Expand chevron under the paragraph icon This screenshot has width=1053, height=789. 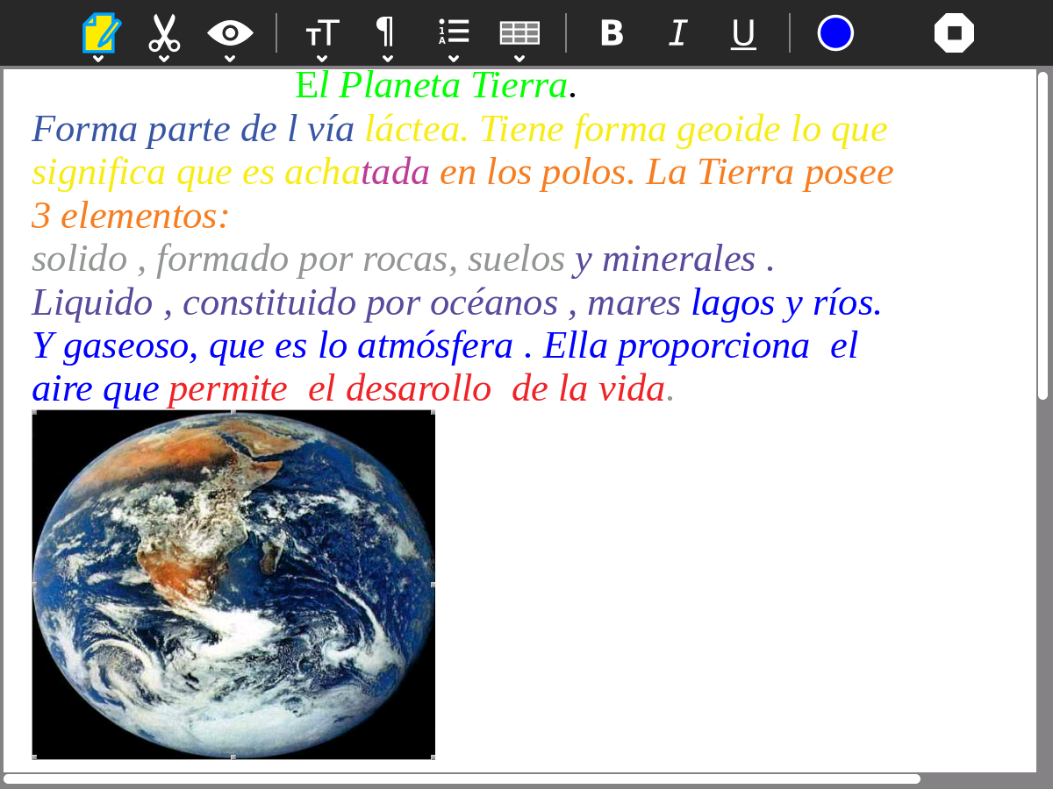(388, 59)
